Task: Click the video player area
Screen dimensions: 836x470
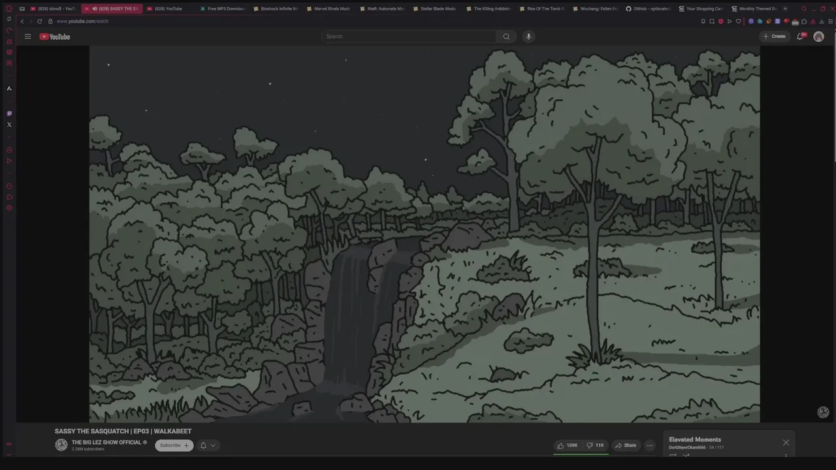Action: (425, 234)
